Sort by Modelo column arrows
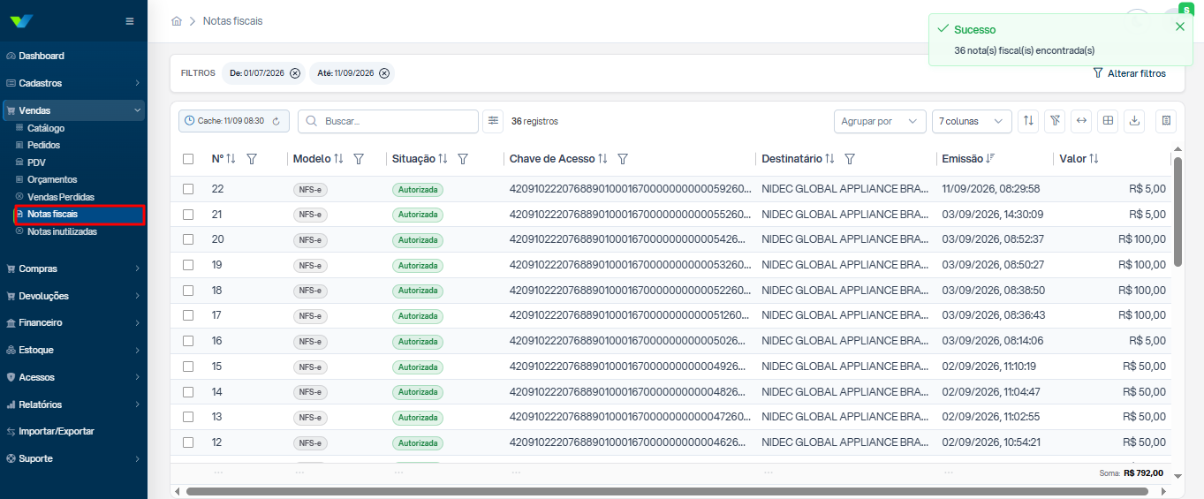This screenshot has width=1204, height=499. [x=338, y=159]
